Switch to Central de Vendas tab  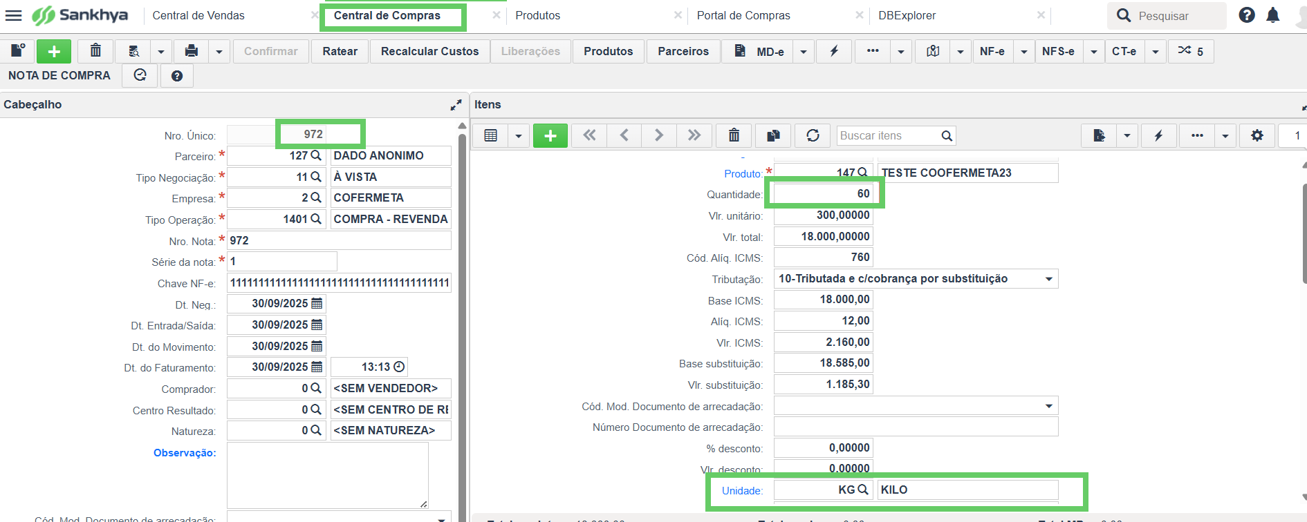[x=198, y=15]
